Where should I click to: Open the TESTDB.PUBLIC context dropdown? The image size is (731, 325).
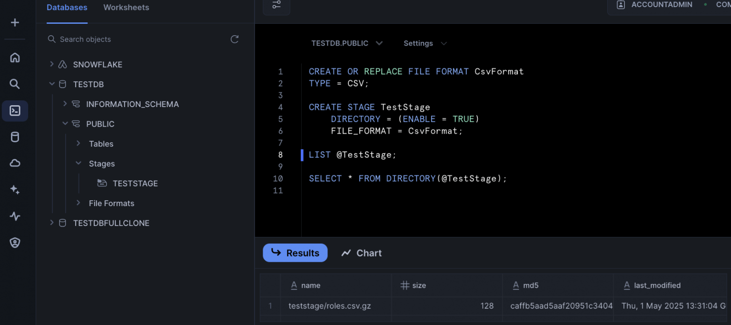coord(346,43)
